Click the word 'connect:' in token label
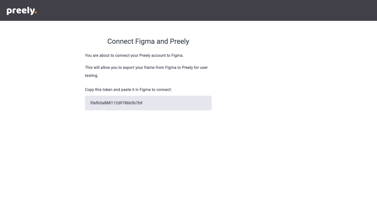Viewport: 377px width, 199px height. (x=164, y=90)
